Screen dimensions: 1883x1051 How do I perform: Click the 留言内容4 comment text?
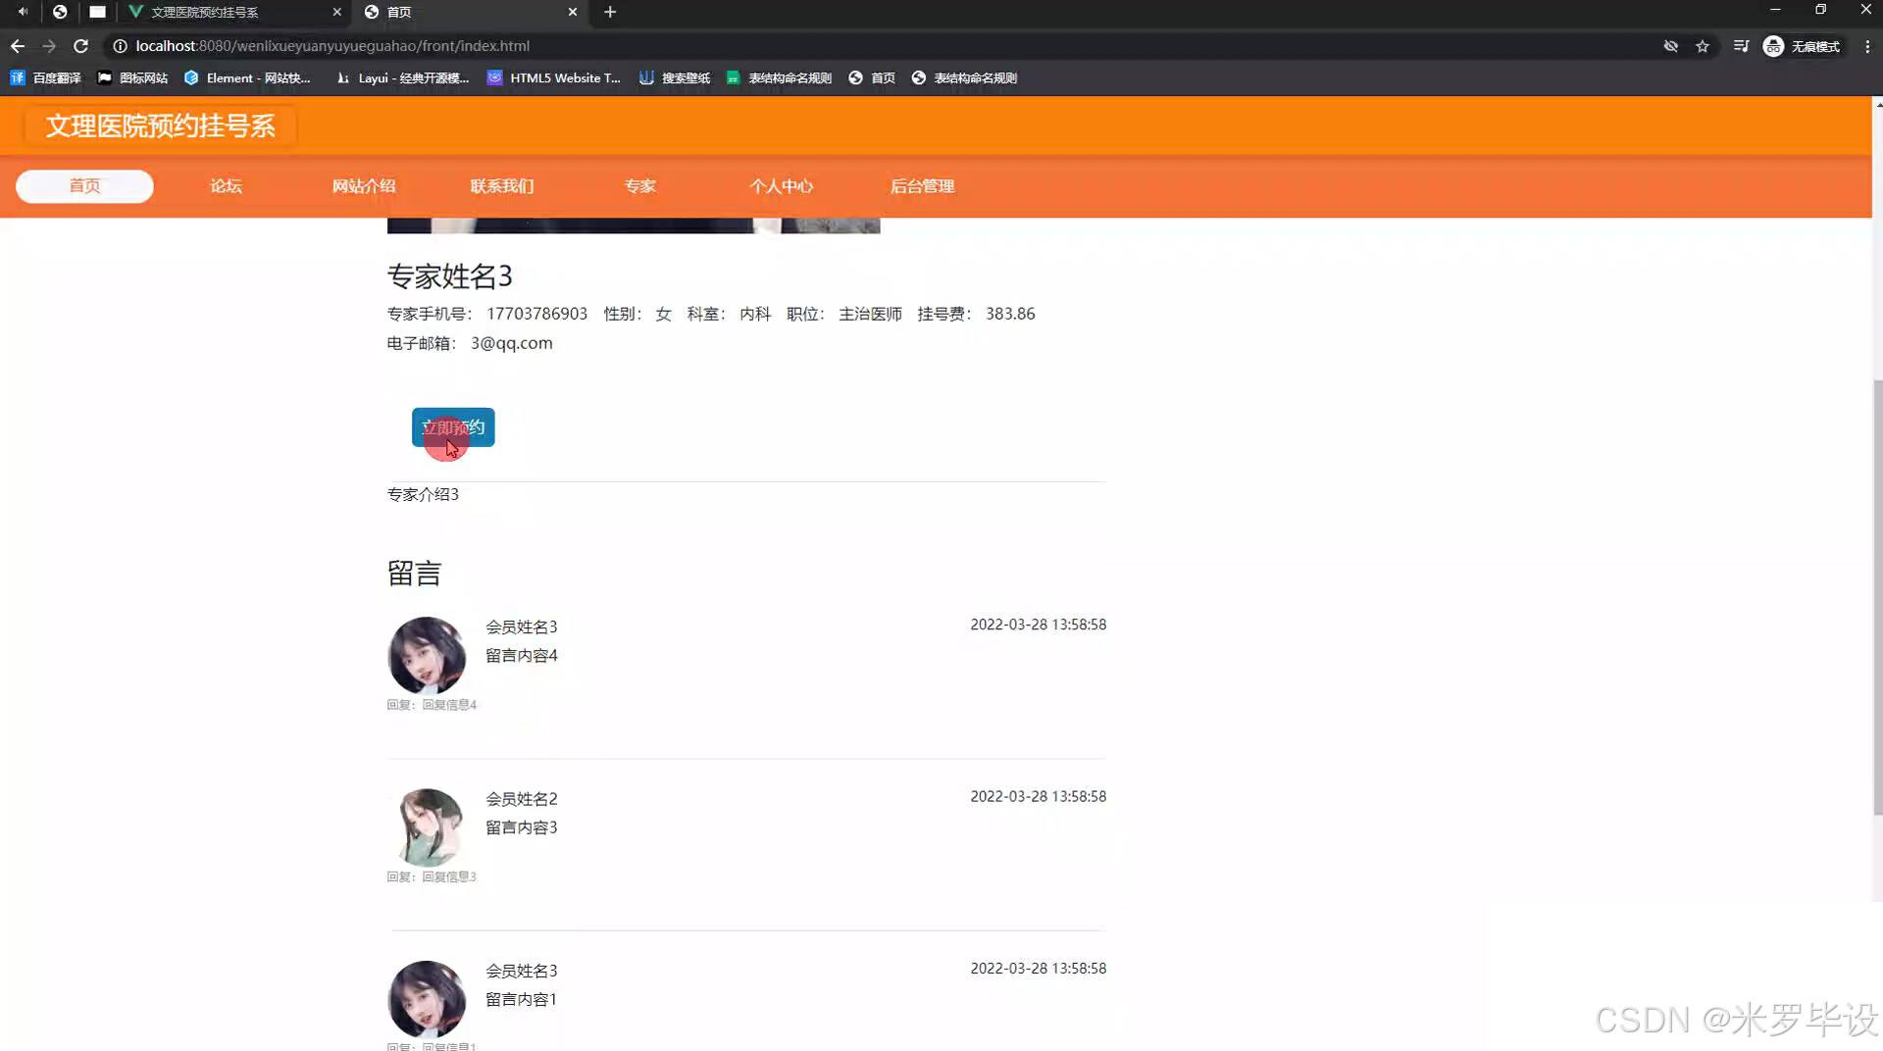[522, 656]
